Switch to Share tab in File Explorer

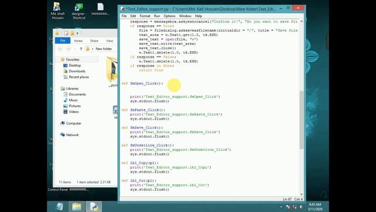(94, 41)
